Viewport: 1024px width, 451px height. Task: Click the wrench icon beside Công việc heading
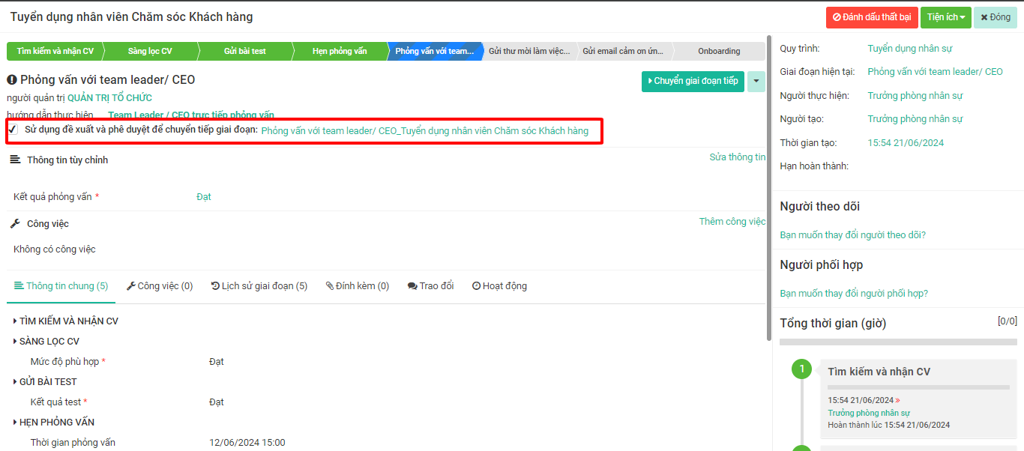[15, 224]
